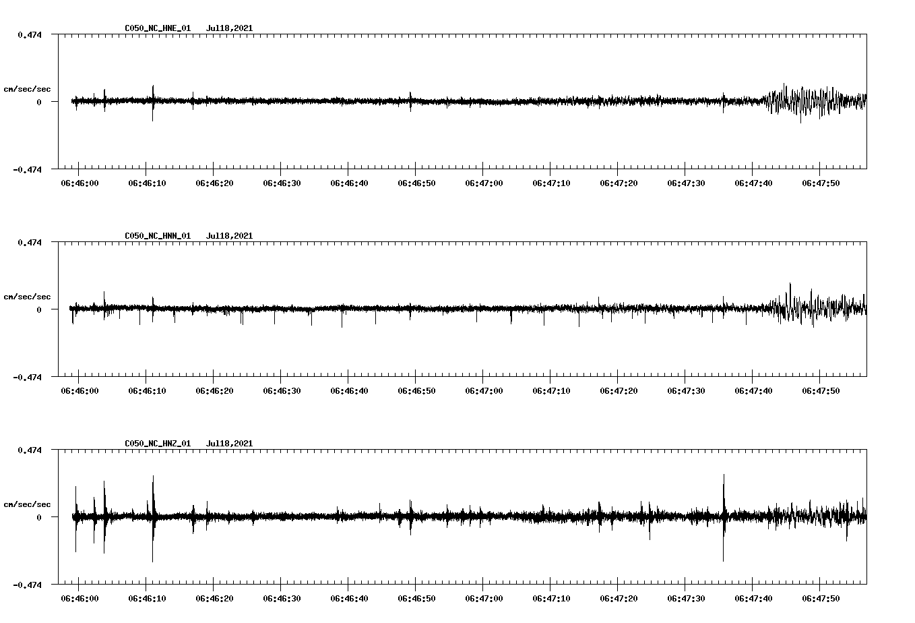
Task: Click the 06:46:10 time label under HNE plot
Action: 147,183
